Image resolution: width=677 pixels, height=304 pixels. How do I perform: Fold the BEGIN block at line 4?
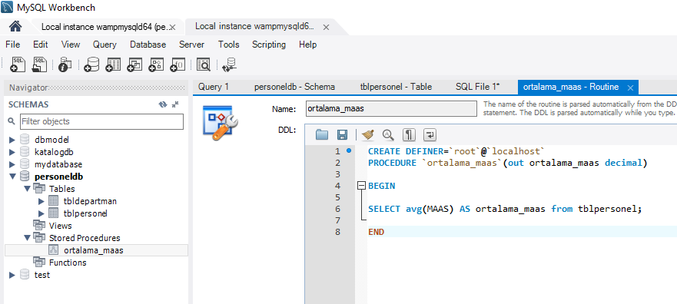pyautogui.click(x=361, y=186)
